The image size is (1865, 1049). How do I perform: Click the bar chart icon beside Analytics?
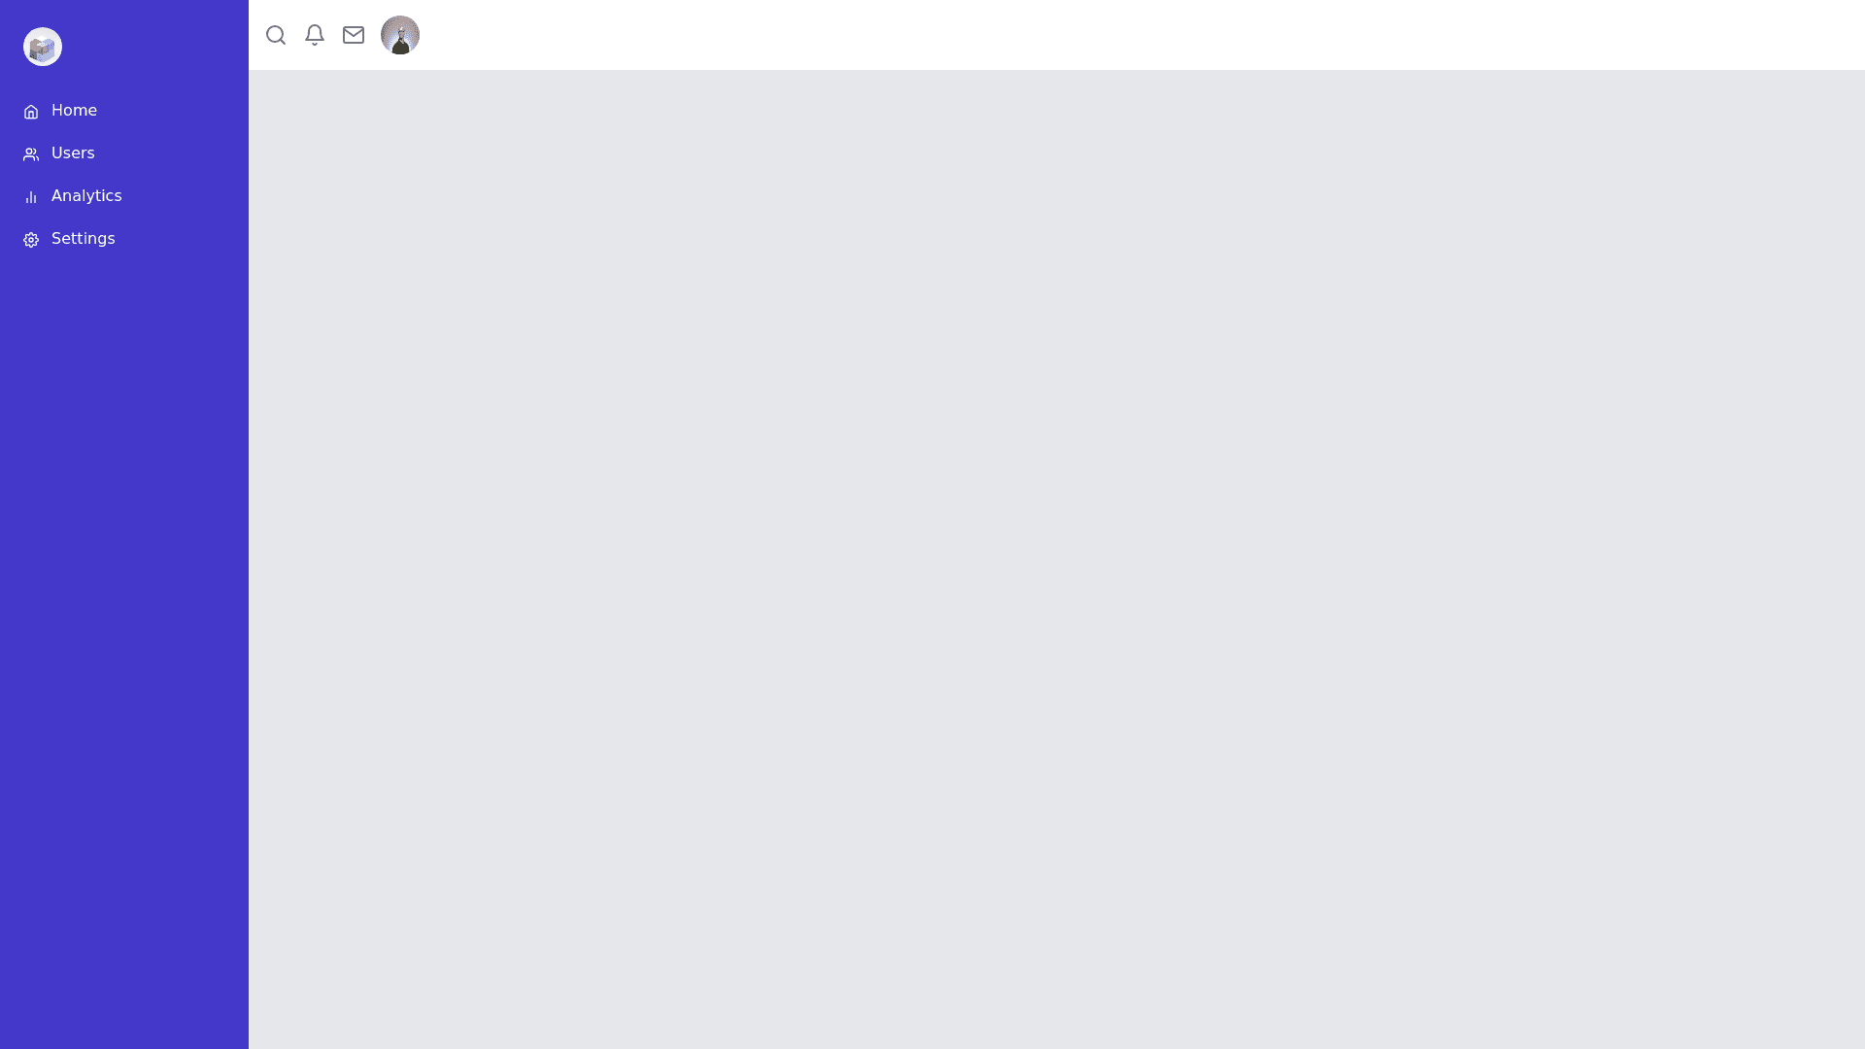click(31, 197)
